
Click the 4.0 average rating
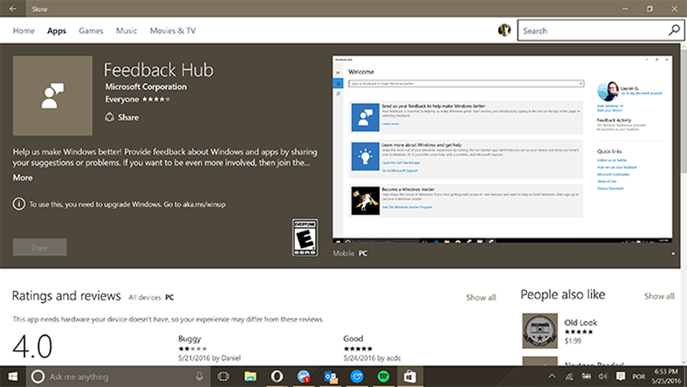[32, 346]
